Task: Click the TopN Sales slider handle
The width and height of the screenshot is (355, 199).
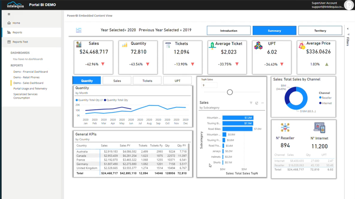Action: pyautogui.click(x=230, y=92)
